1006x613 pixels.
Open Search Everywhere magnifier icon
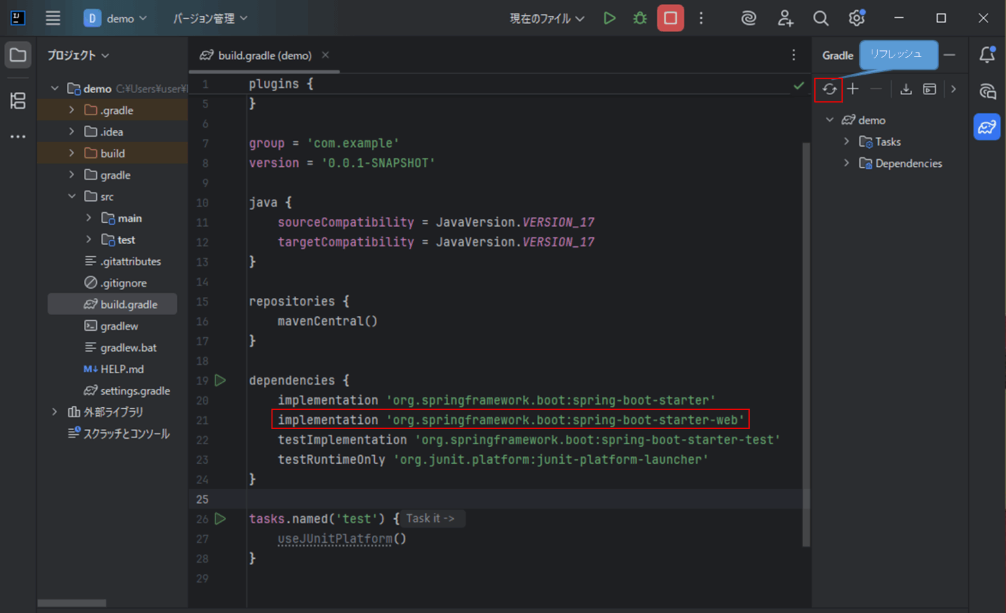pyautogui.click(x=821, y=18)
